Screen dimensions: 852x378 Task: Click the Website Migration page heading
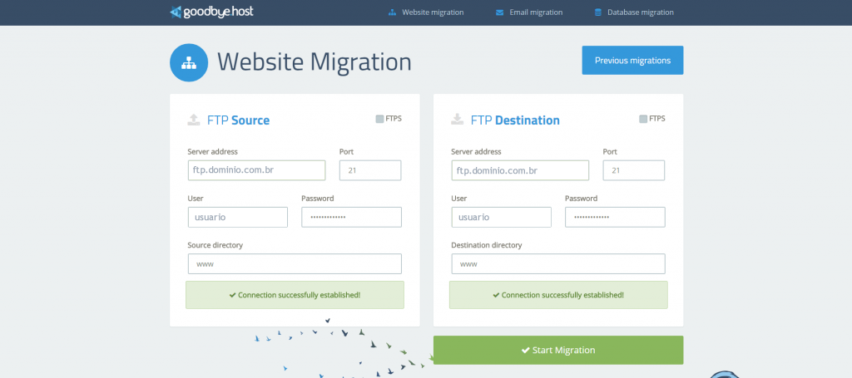(x=314, y=61)
